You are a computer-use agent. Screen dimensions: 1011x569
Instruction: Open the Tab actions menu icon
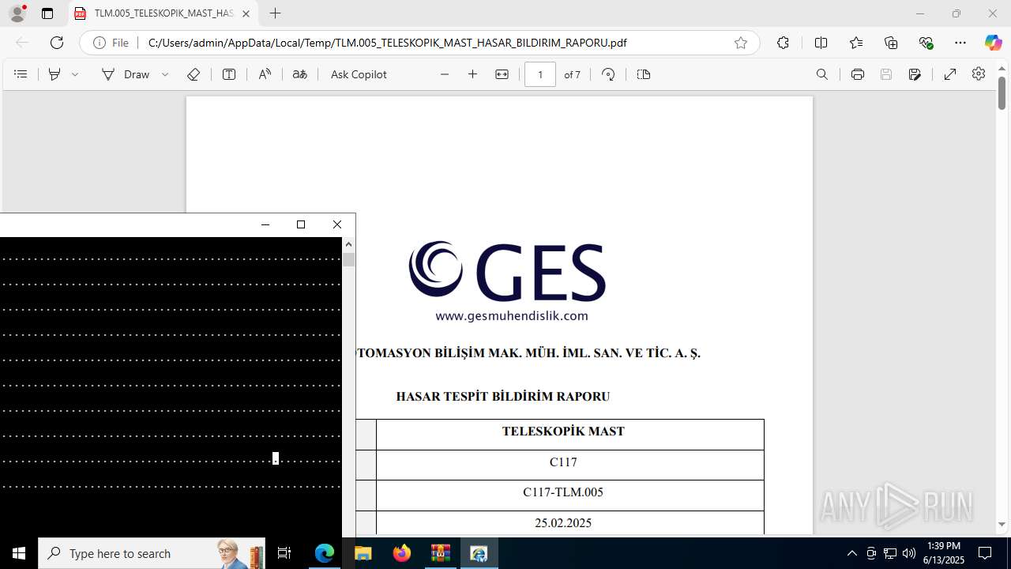47,13
